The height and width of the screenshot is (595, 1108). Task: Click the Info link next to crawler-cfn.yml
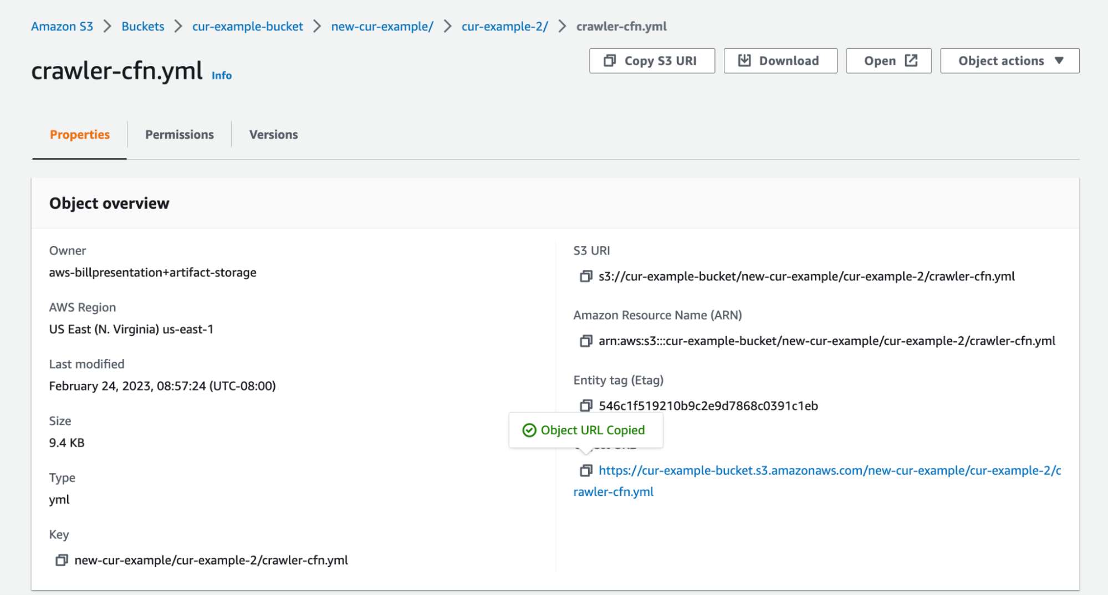point(221,76)
